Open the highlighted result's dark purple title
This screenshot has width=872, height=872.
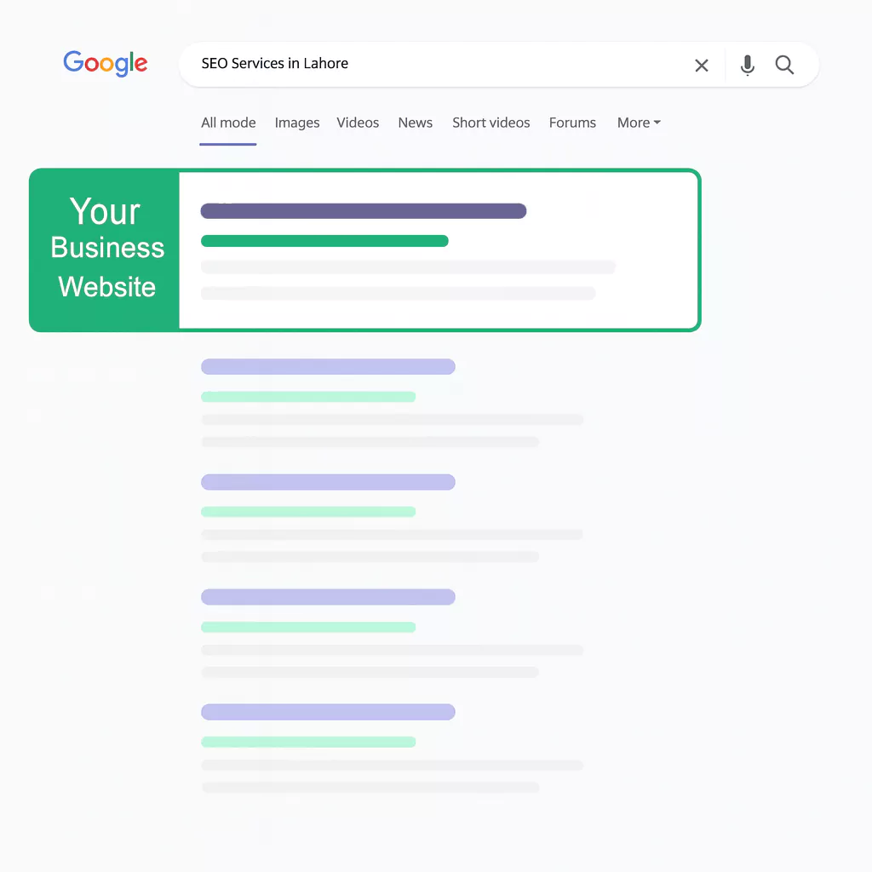coord(364,211)
